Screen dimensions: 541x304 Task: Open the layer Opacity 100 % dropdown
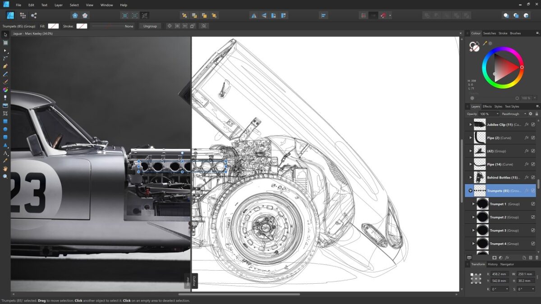pos(488,114)
